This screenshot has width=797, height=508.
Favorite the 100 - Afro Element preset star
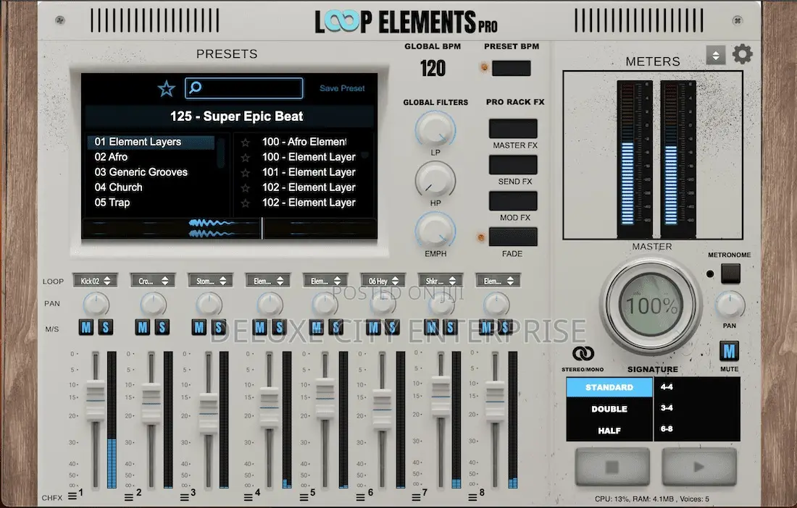(x=246, y=143)
